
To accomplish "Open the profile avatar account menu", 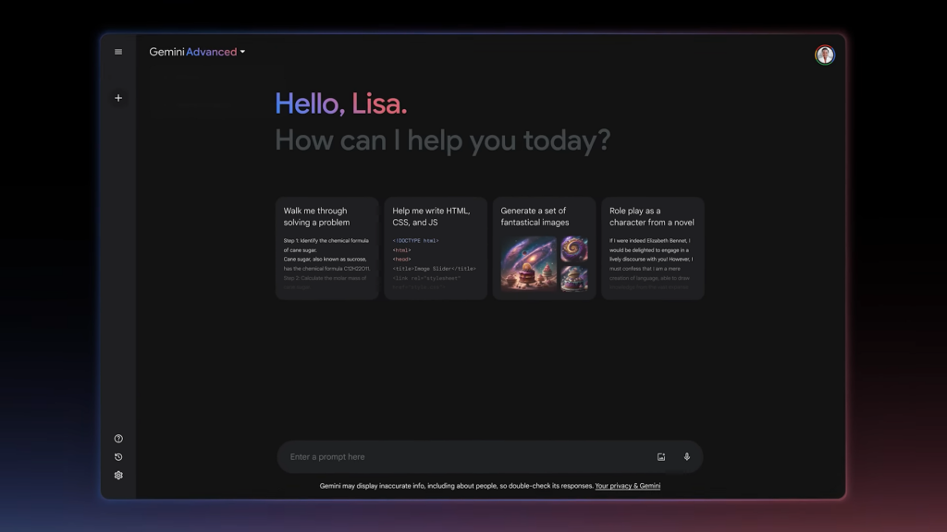I will point(824,54).
